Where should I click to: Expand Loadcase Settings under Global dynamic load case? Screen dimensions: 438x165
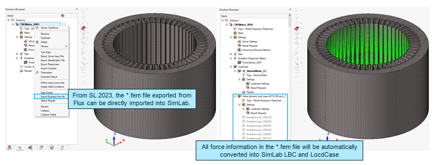click(x=243, y=109)
